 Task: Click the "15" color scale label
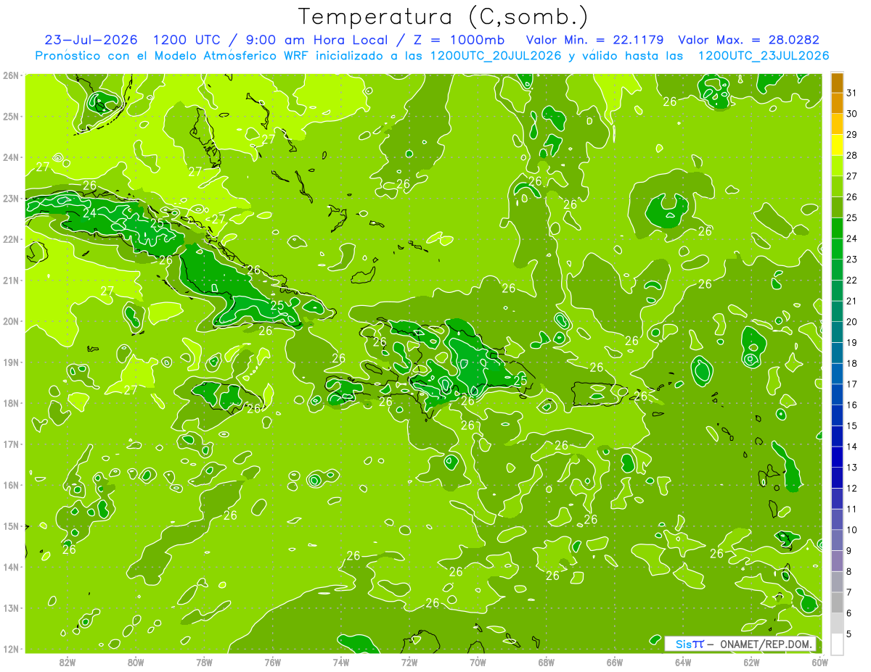pyautogui.click(x=852, y=426)
